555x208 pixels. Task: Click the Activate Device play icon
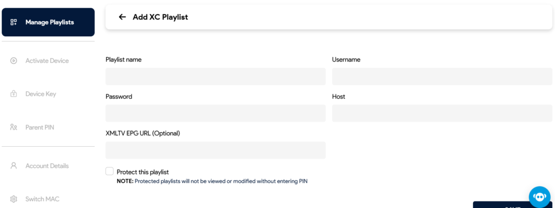coord(14,61)
